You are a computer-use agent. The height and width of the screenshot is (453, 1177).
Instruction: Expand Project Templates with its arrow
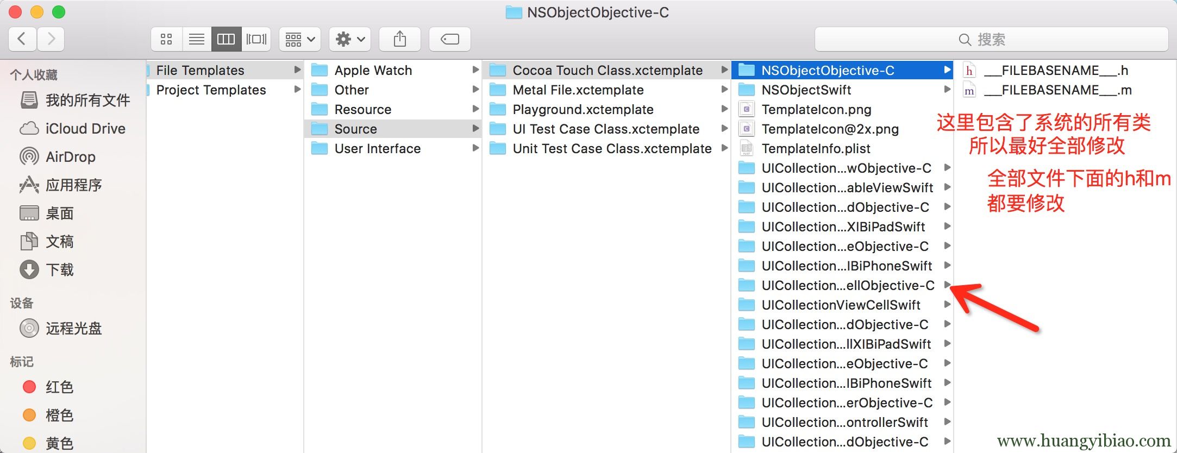point(297,90)
